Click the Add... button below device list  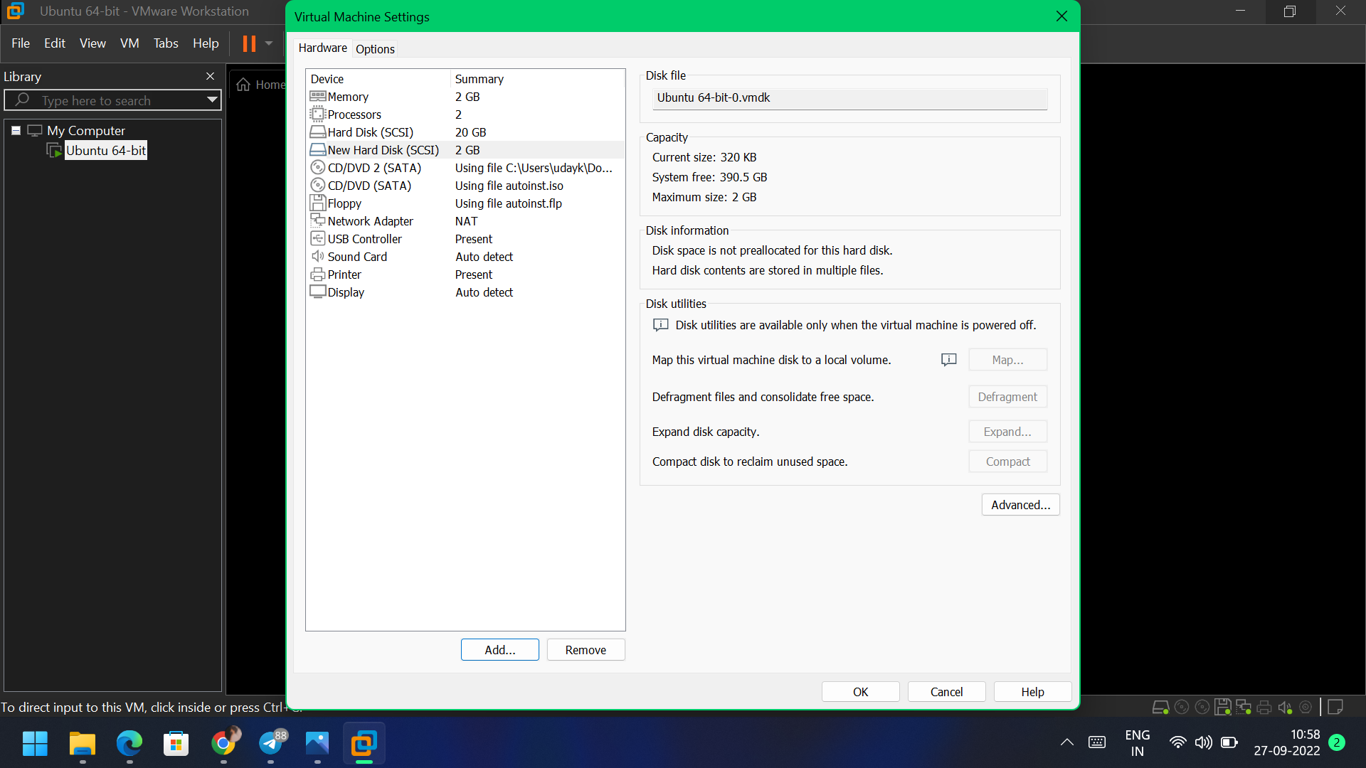pyautogui.click(x=499, y=649)
